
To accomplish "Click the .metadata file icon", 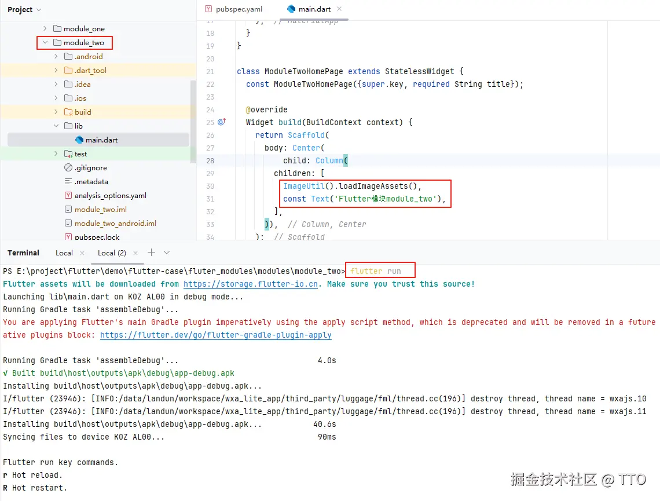I will (69, 181).
